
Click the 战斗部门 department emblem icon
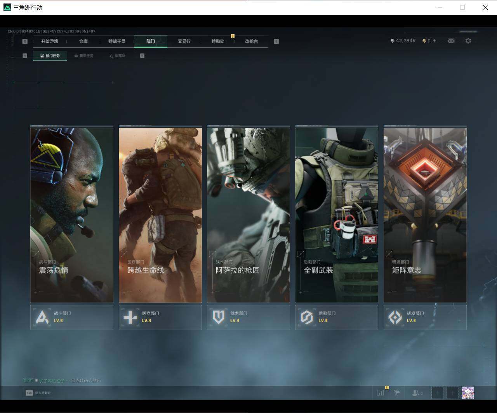[x=42, y=317]
